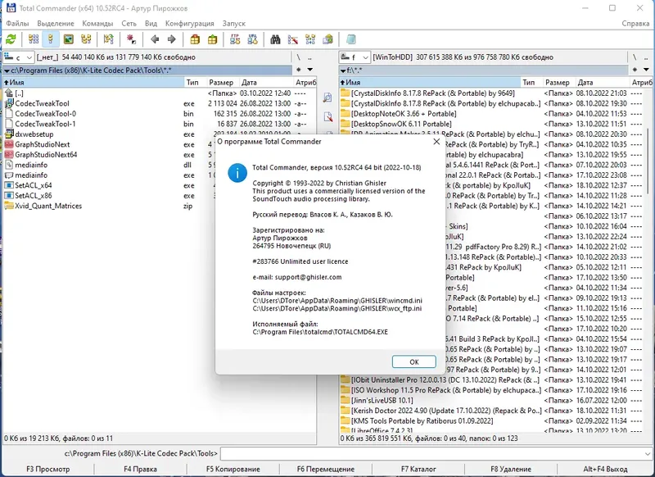Image resolution: width=655 pixels, height=477 pixels.
Task: Click the dxwebsetup file icon
Action: pos(9,134)
